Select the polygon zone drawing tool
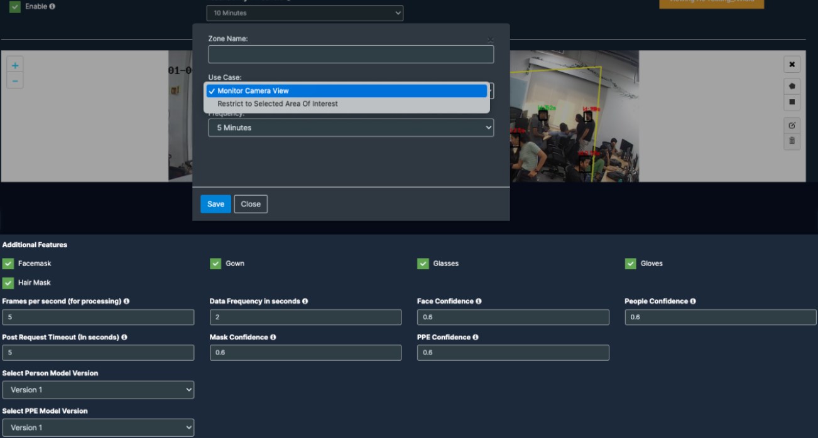Viewport: 818px width, 438px height. click(x=792, y=86)
